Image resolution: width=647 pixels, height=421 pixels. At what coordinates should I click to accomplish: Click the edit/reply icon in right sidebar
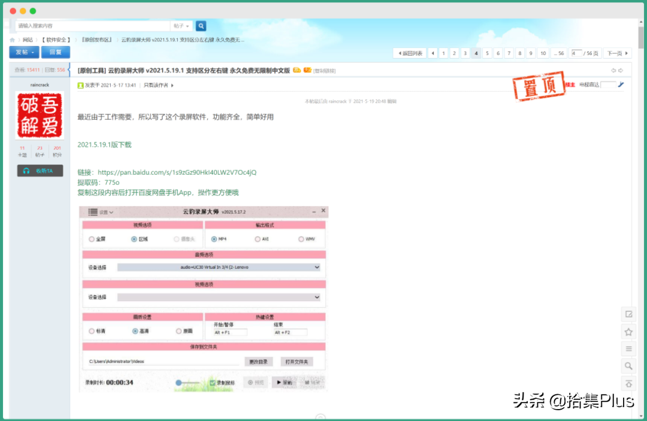pos(628,314)
